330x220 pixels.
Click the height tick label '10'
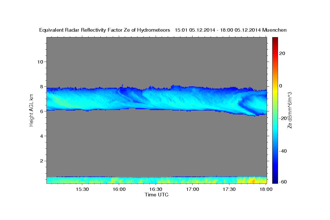click(40, 62)
